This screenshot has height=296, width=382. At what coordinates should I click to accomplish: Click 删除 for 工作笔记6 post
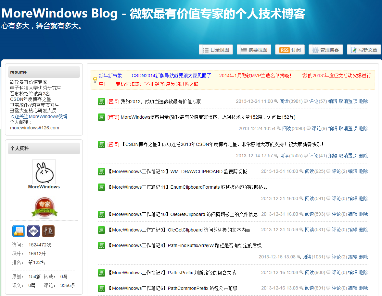pos(363,288)
